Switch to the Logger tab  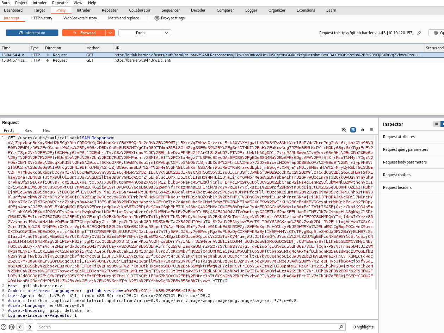[251, 10]
